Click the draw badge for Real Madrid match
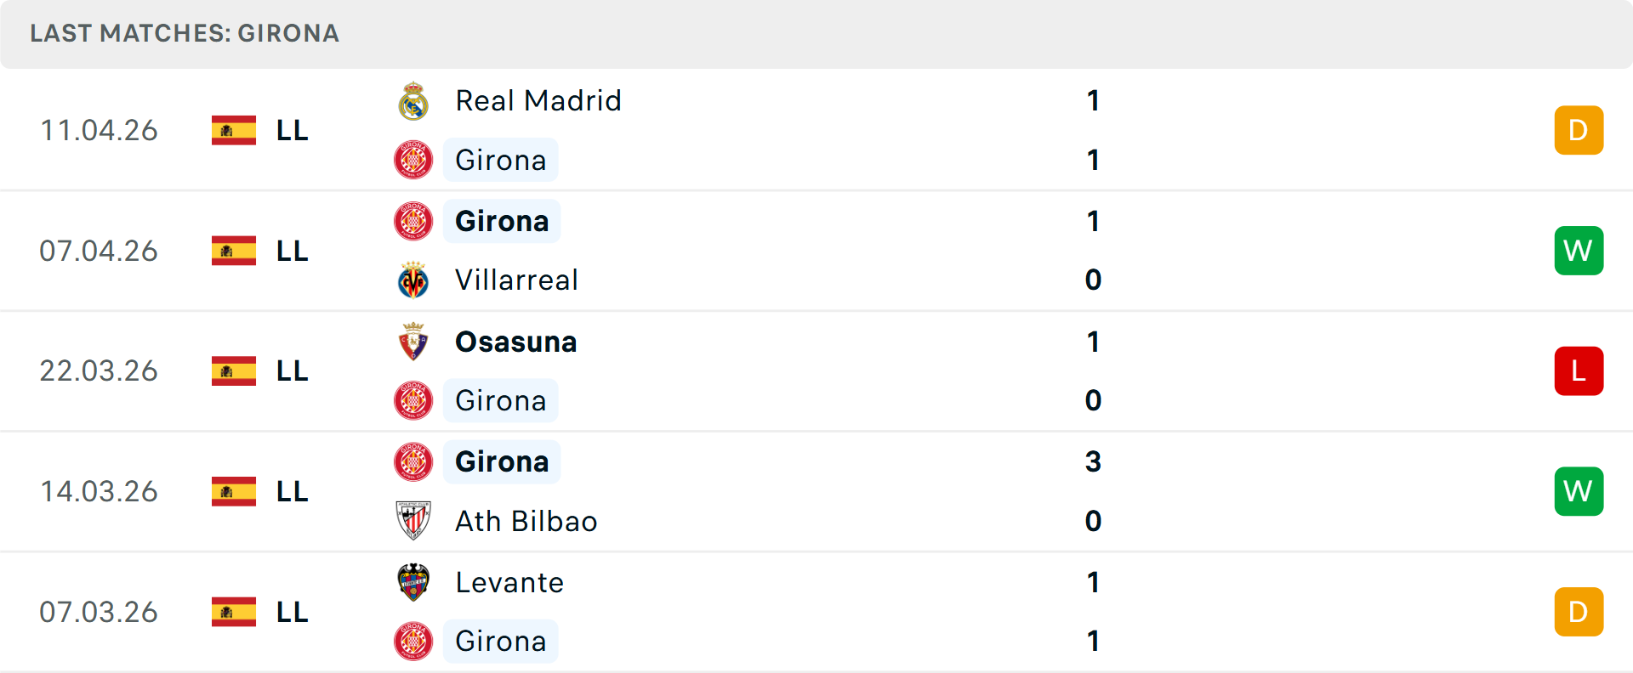 click(1579, 131)
